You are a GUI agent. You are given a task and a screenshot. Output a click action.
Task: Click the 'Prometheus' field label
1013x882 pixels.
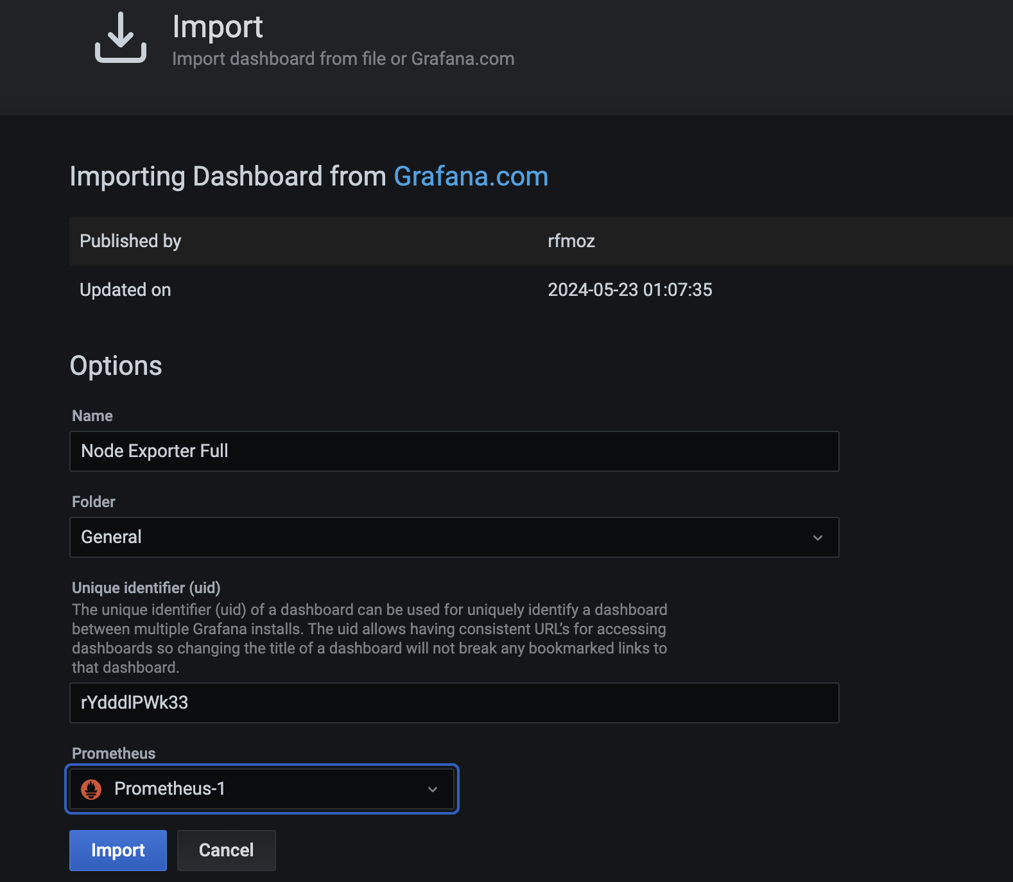[114, 754]
